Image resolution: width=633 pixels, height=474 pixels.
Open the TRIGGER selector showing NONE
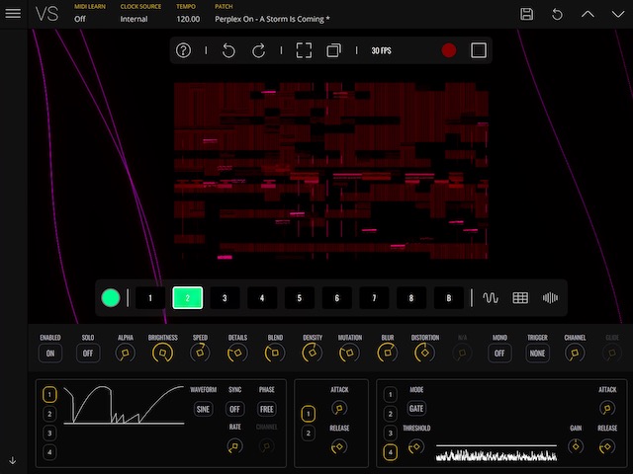pyautogui.click(x=537, y=353)
